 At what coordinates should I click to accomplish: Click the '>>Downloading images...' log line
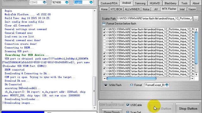coord(18,103)
